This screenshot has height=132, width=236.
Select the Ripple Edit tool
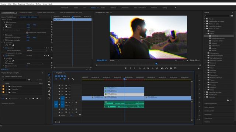[49, 81]
